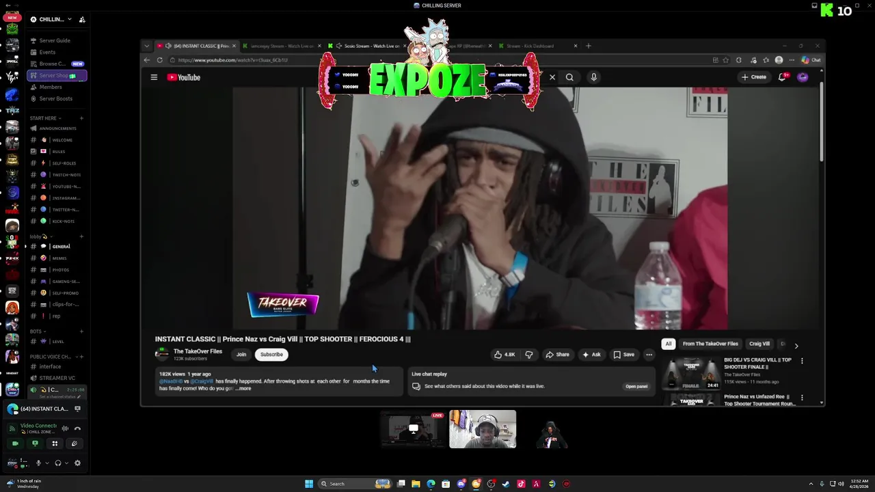Toggle Discord noise suppression waveform
This screenshot has width=875, height=492.
[66, 428]
